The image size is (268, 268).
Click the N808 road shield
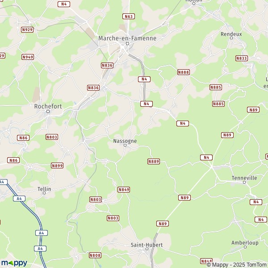[95, 255]
